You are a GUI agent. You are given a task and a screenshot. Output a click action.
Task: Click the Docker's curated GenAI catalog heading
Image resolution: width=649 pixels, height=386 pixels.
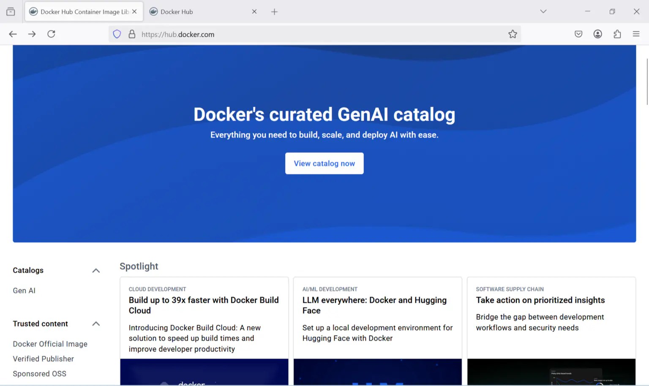[324, 114]
